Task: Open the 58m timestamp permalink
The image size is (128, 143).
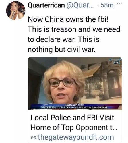Action: click(x=107, y=5)
